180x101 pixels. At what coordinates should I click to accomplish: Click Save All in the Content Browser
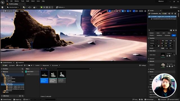19,65
